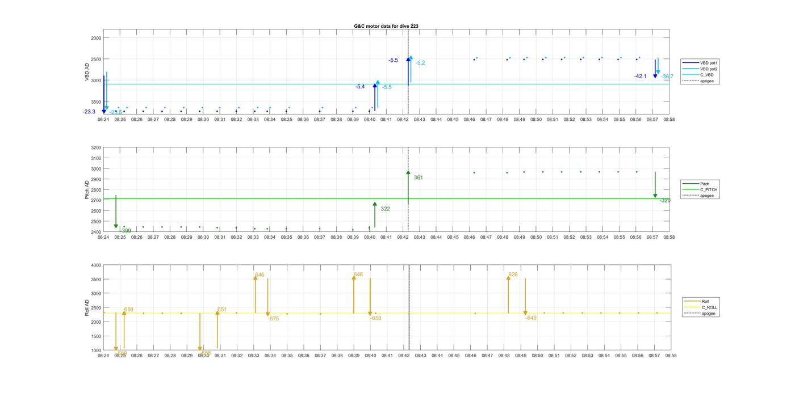Screen dimensions: 795x393
Task: Click the dark blue '-5.5' VBD label
Action: click(x=393, y=60)
